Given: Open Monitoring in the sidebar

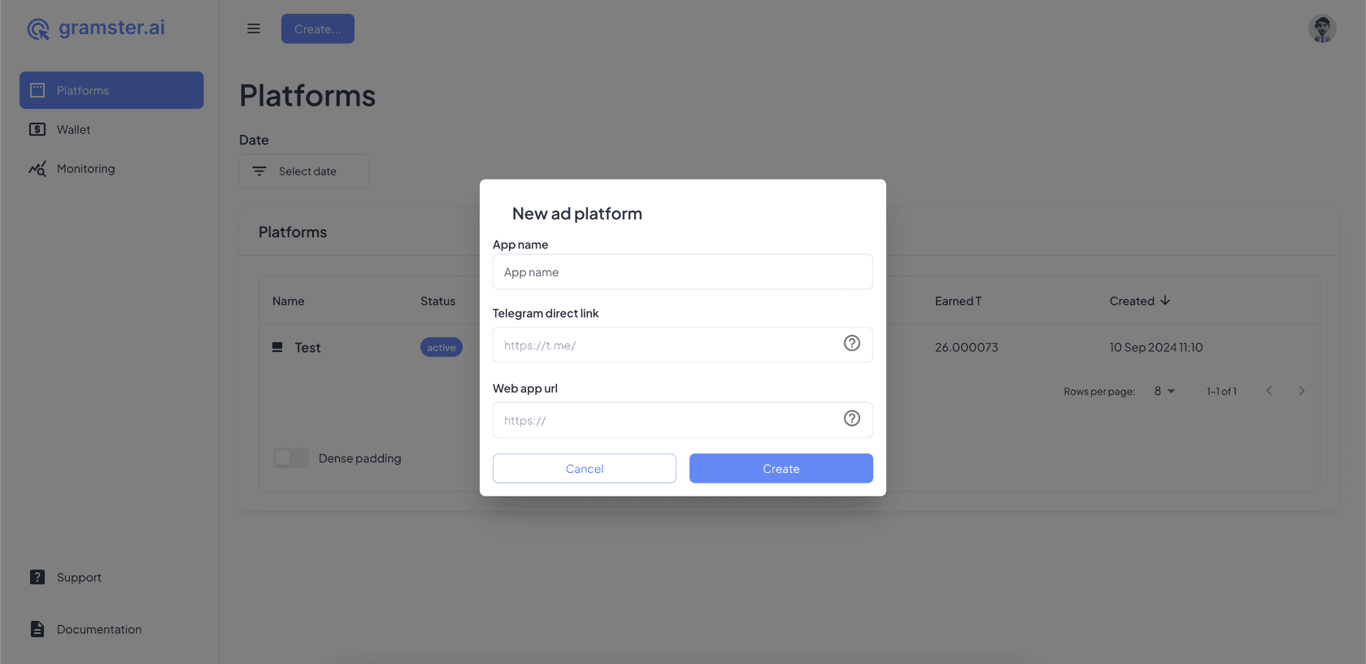Looking at the screenshot, I should point(85,169).
